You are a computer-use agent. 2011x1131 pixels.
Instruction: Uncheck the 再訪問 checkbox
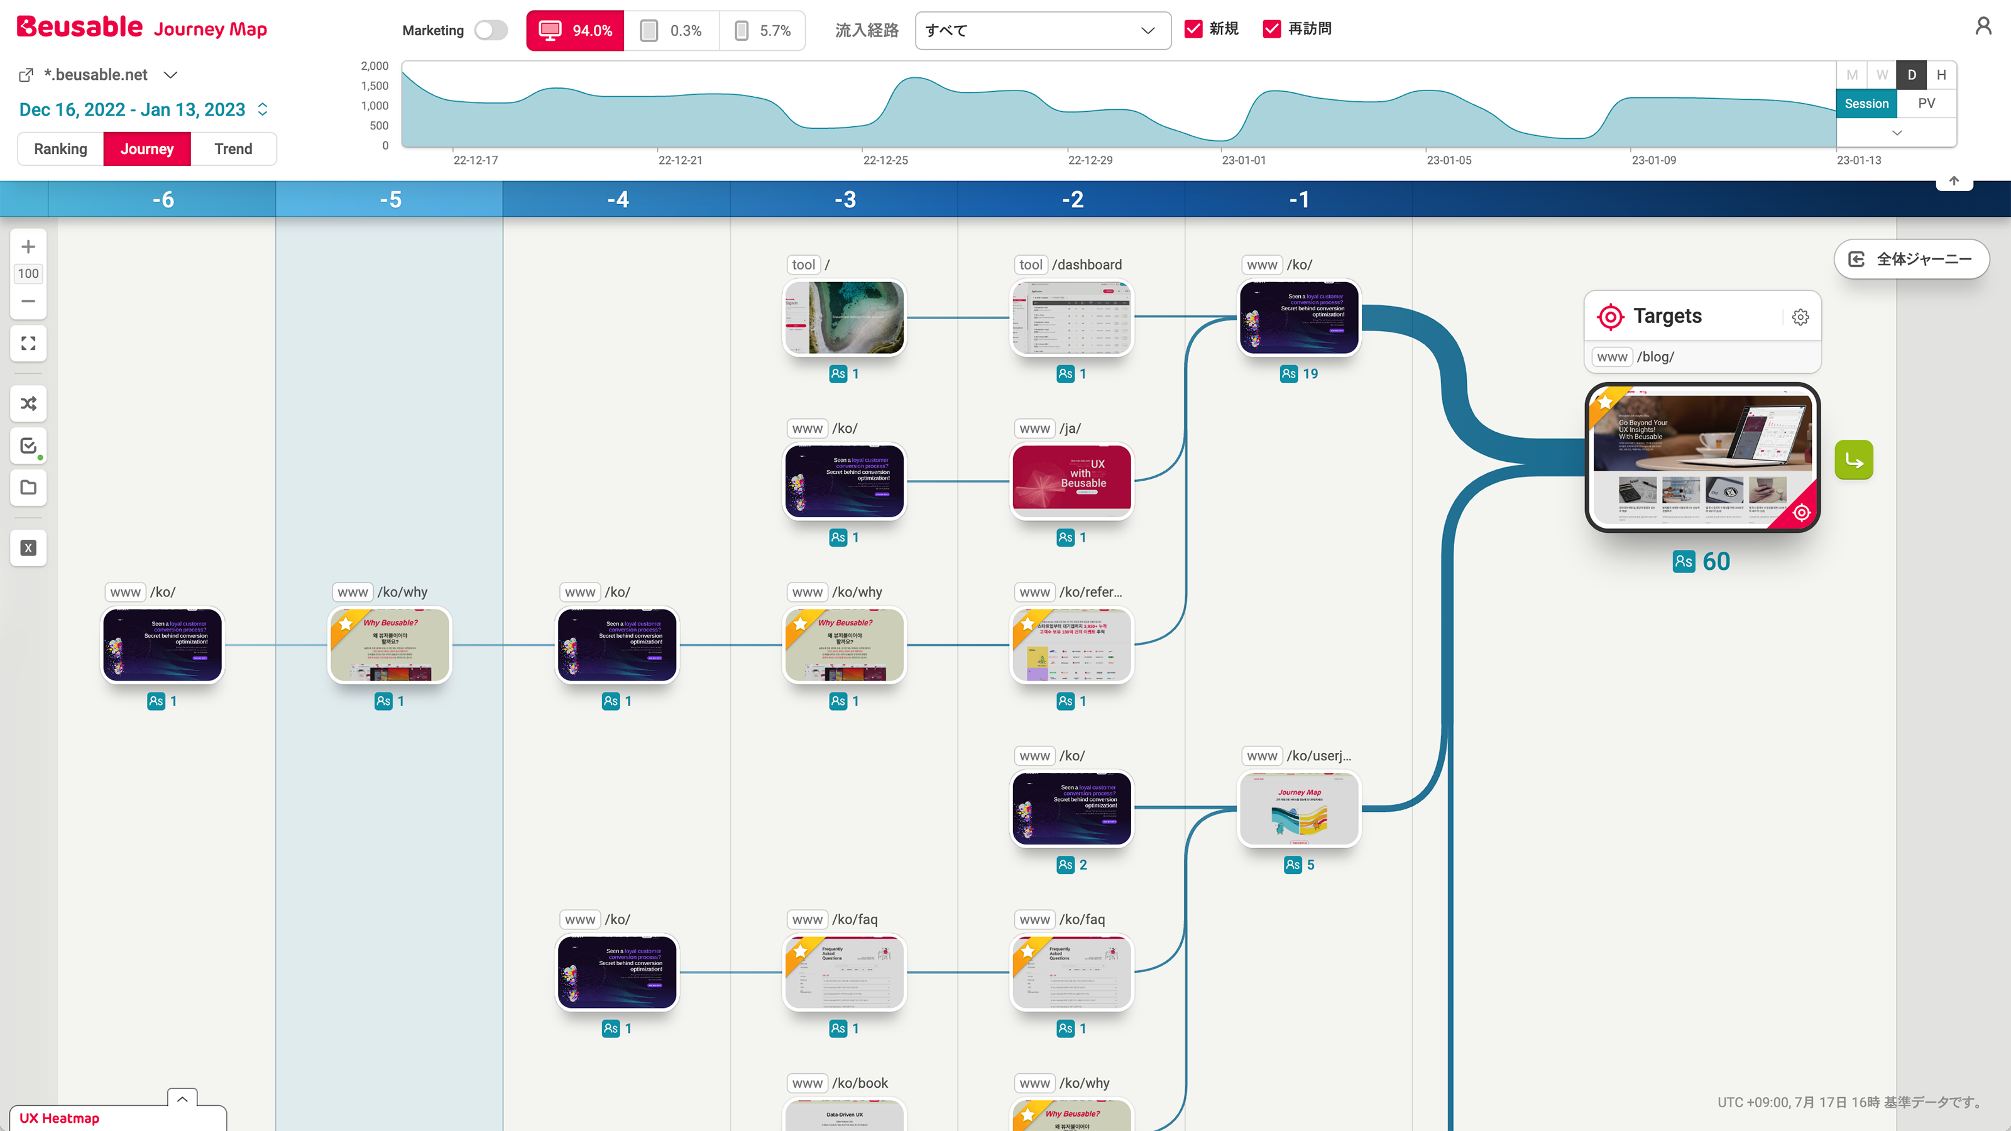(x=1272, y=29)
